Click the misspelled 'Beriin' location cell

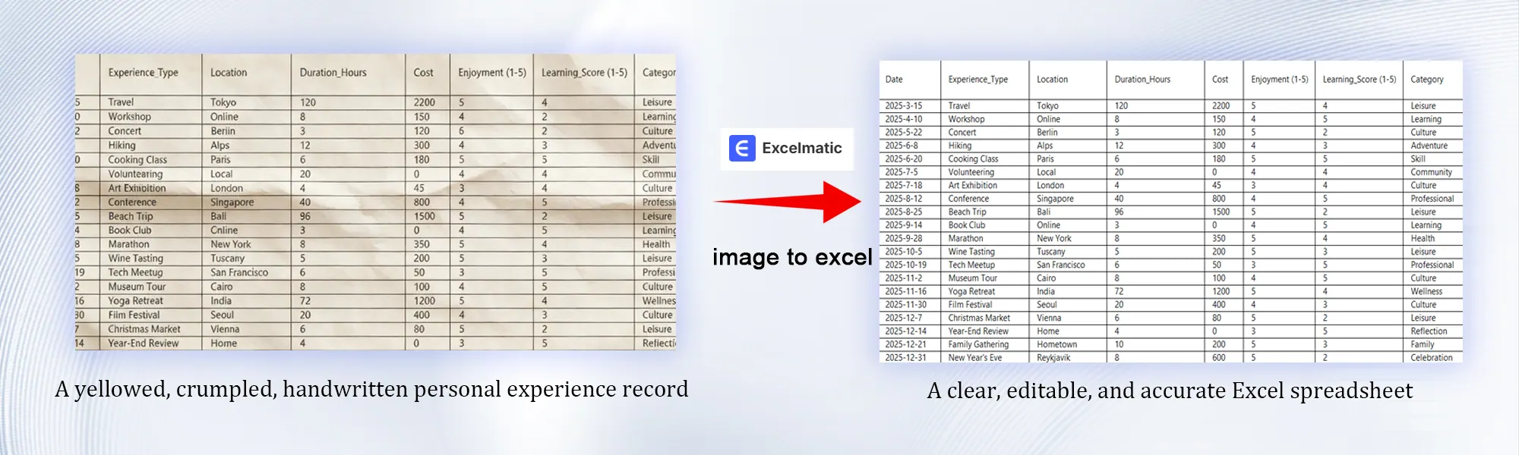pyautogui.click(x=223, y=131)
